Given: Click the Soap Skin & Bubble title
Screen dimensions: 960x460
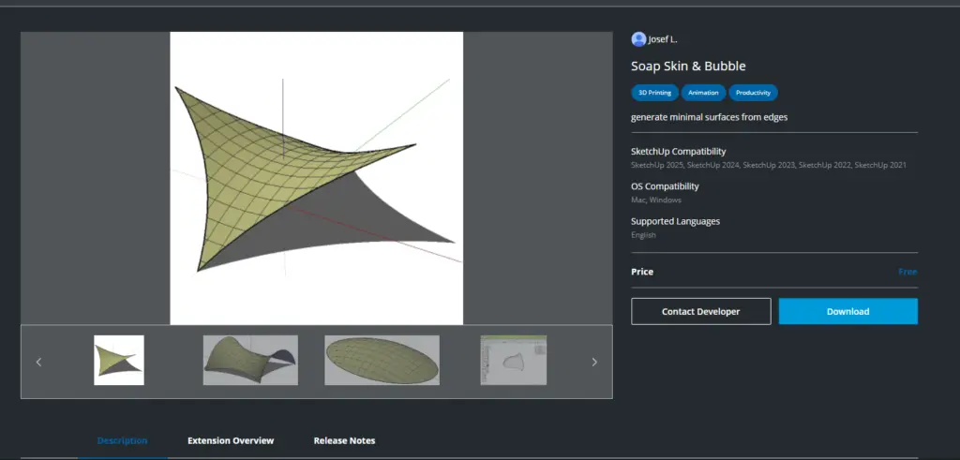Looking at the screenshot, I should point(688,67).
